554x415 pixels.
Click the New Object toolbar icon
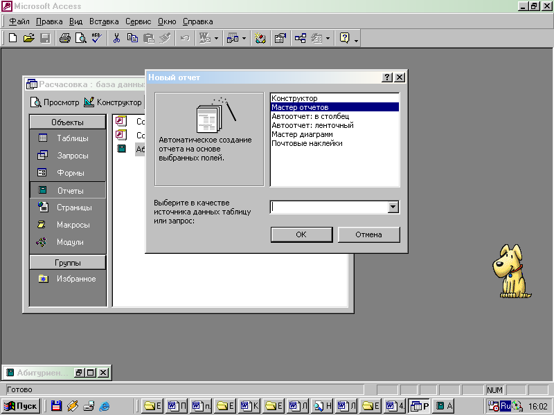316,38
